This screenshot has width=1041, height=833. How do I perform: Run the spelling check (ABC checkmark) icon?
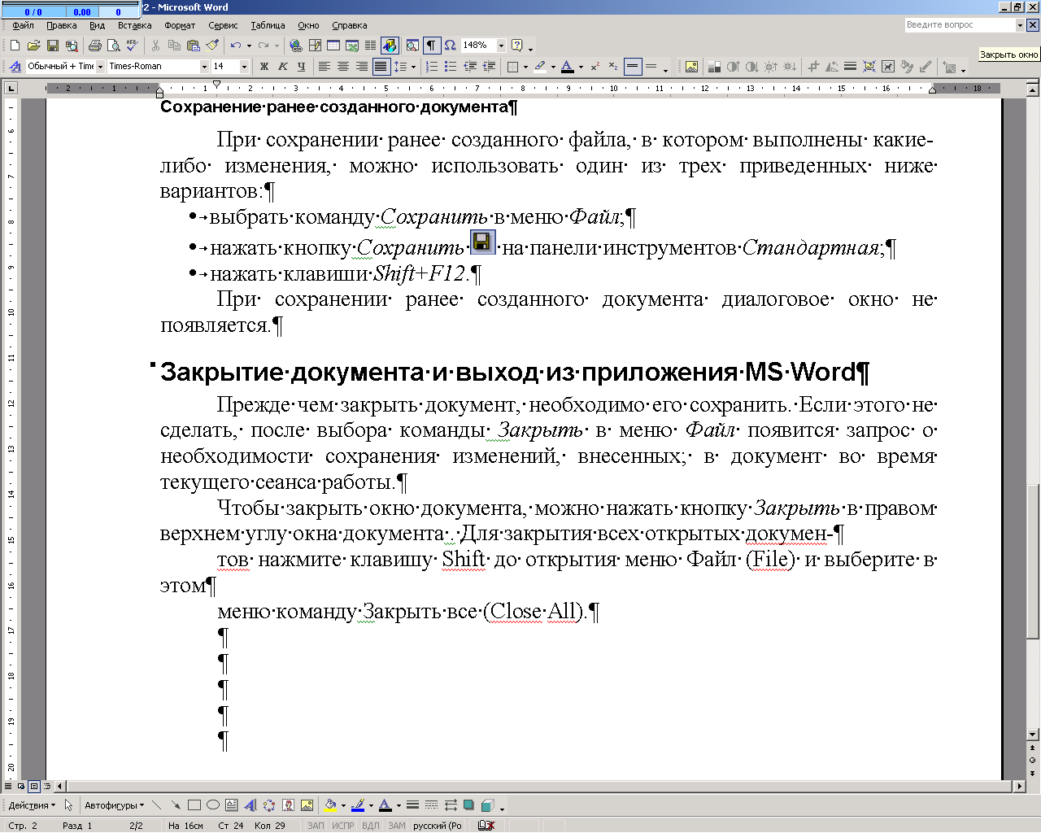coord(133,46)
